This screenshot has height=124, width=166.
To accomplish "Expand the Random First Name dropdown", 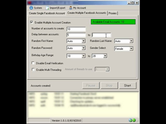I will 84,41.
